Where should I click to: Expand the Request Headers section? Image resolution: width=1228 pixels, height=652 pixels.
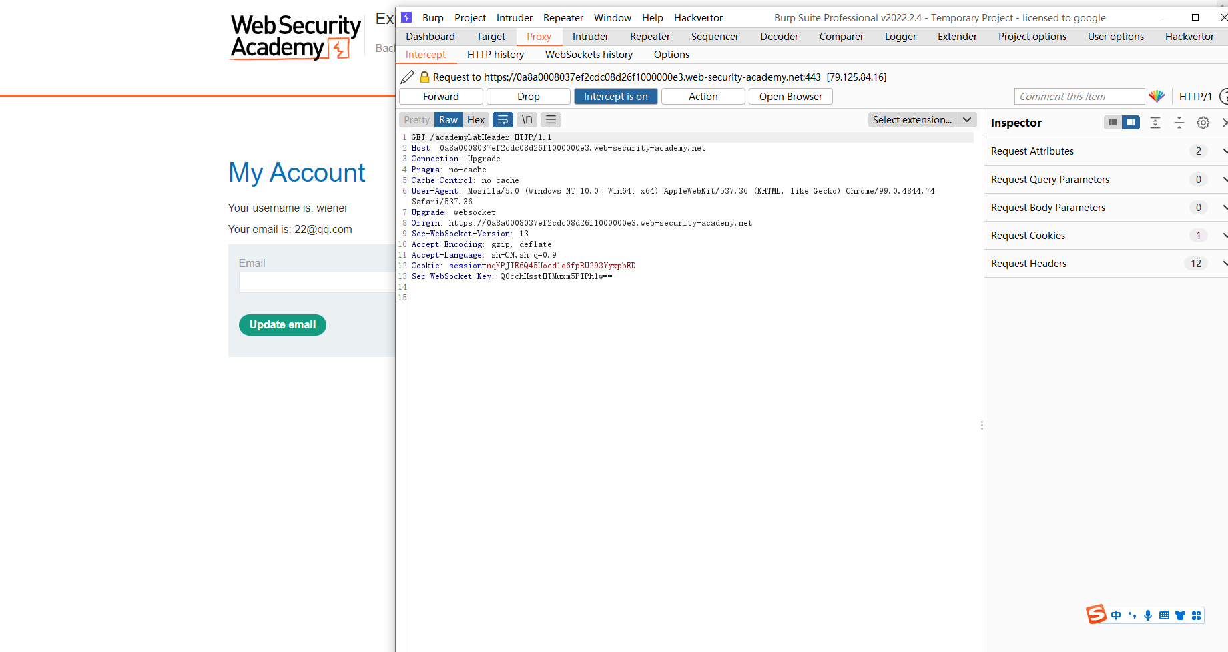tap(1106, 264)
